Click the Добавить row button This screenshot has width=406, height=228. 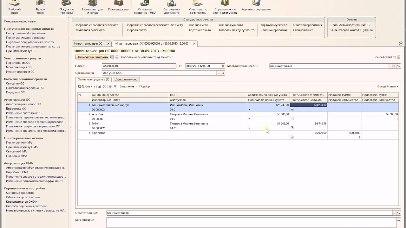click(x=87, y=86)
